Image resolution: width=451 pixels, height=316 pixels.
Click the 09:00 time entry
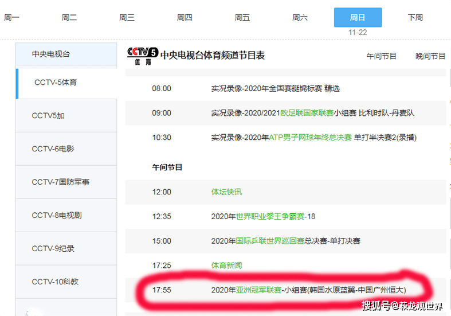point(162,113)
